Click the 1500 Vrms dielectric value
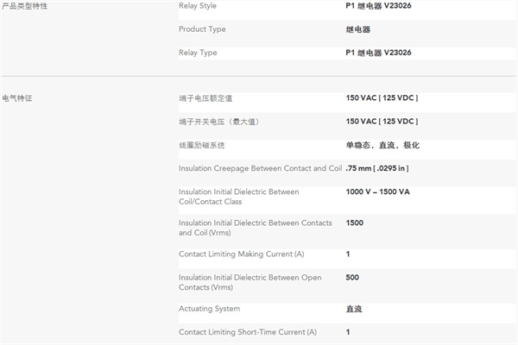 coord(354,223)
